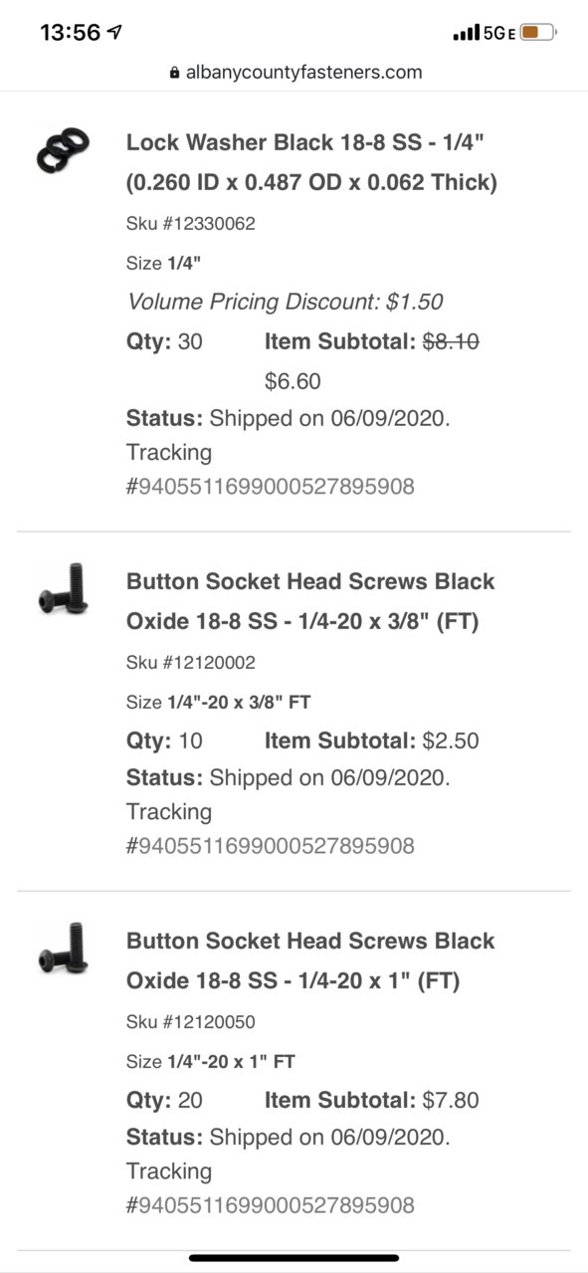
Task: Tap the home indicator bar at bottom
Action: click(294, 1258)
